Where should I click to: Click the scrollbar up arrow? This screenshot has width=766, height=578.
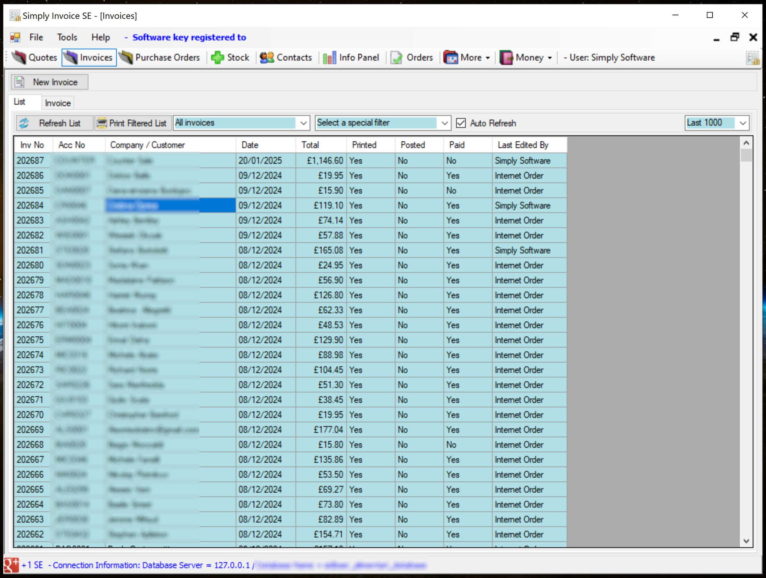746,143
